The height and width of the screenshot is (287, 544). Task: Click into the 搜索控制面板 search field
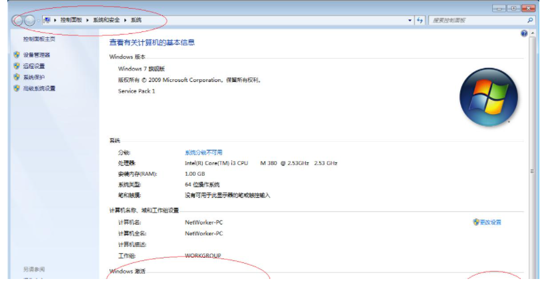click(x=472, y=21)
